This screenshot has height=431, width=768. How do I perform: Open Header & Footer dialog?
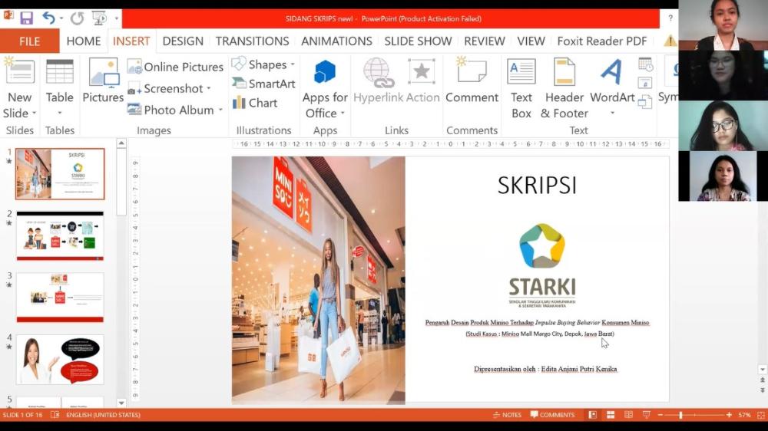tap(564, 88)
